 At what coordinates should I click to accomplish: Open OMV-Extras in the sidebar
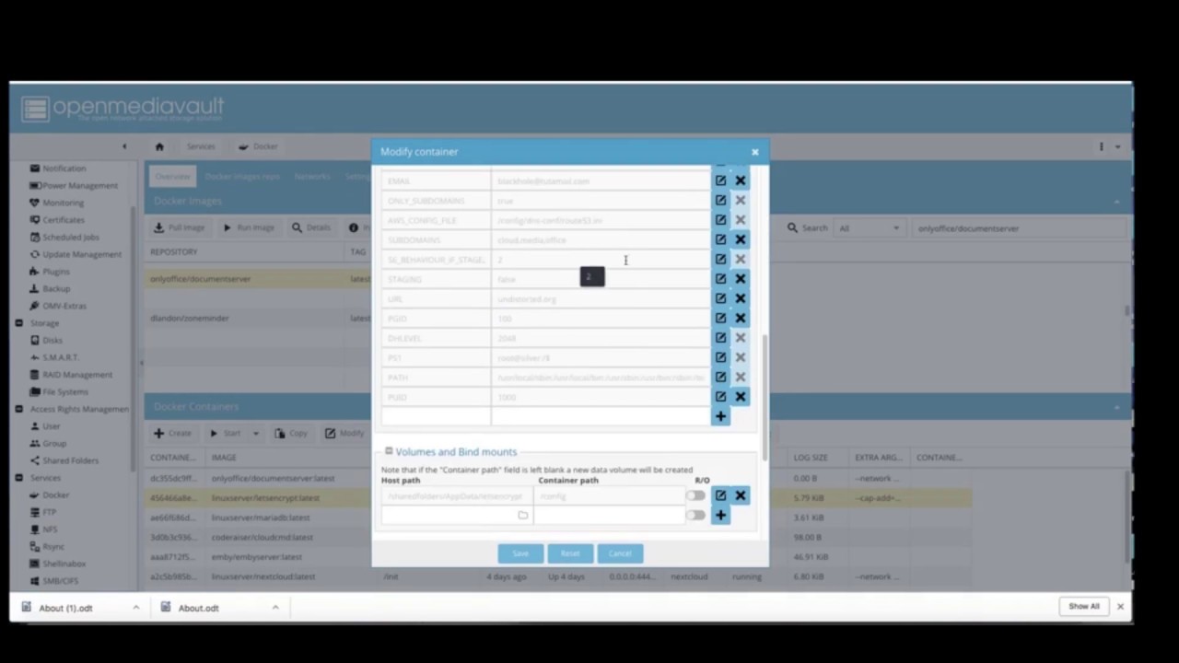tap(64, 306)
